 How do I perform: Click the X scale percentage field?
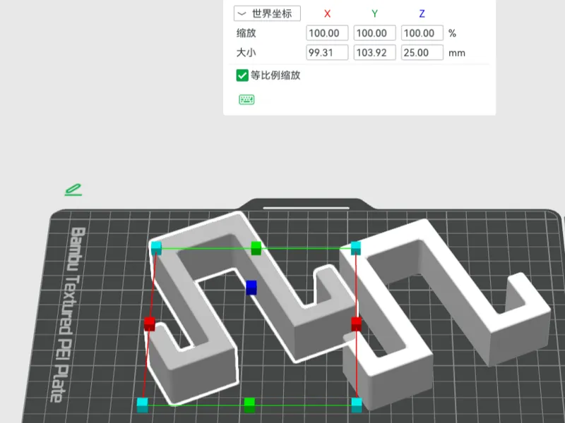[327, 33]
